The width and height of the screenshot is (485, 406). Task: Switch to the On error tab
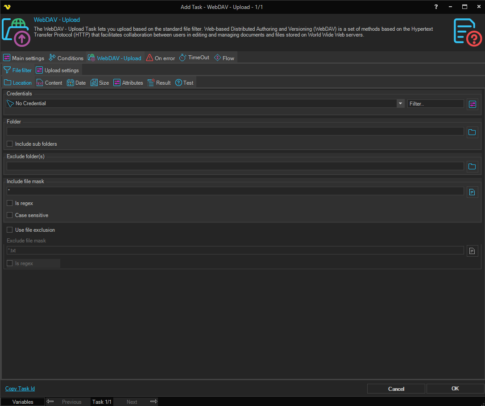(x=161, y=58)
